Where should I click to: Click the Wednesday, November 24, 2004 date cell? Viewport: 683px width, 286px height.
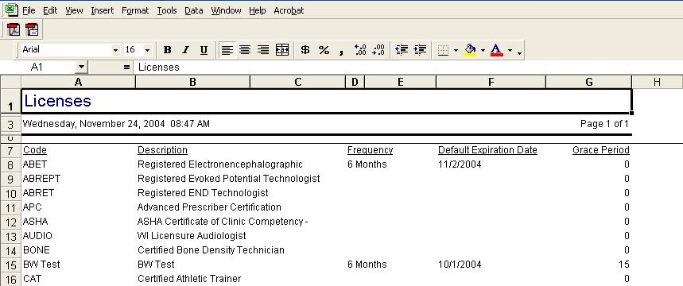point(116,124)
